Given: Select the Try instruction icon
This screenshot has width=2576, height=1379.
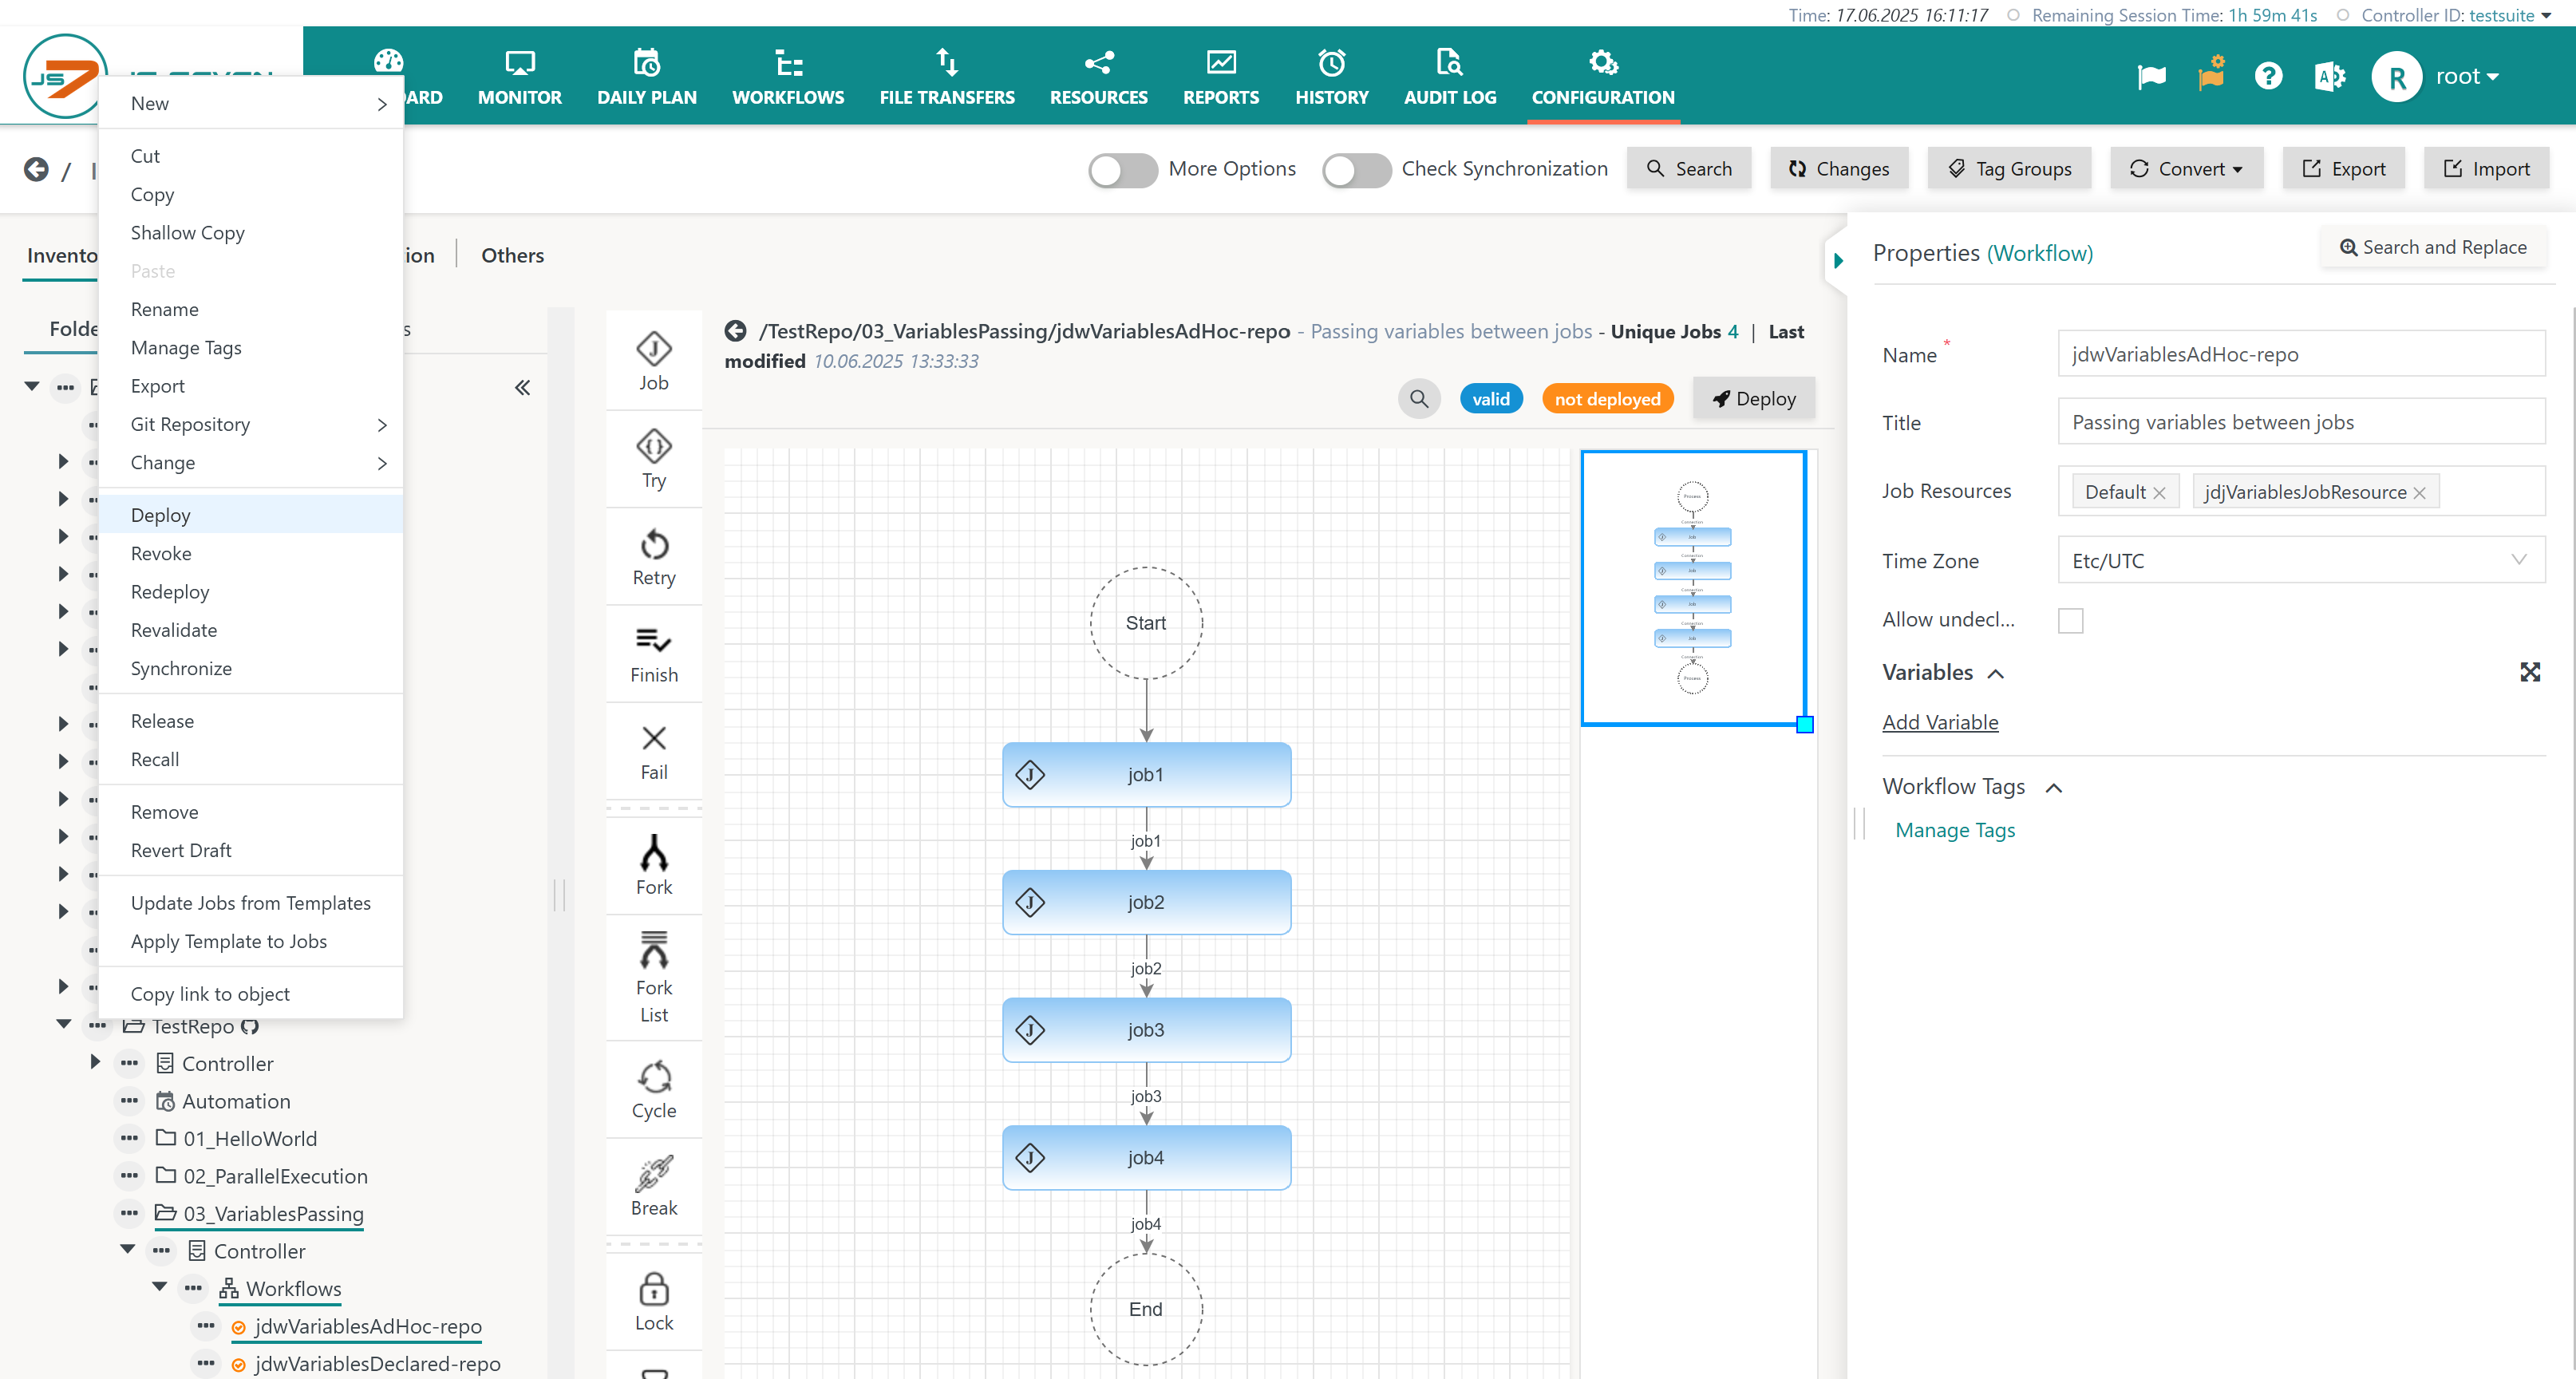Looking at the screenshot, I should (x=653, y=445).
